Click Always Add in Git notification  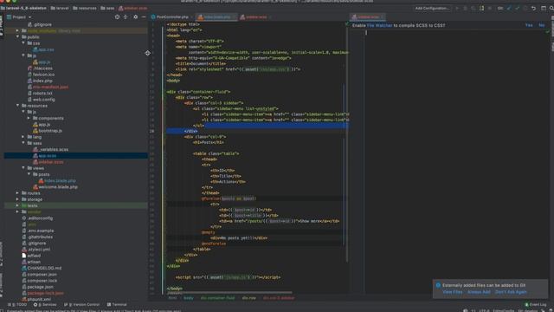[x=479, y=292]
